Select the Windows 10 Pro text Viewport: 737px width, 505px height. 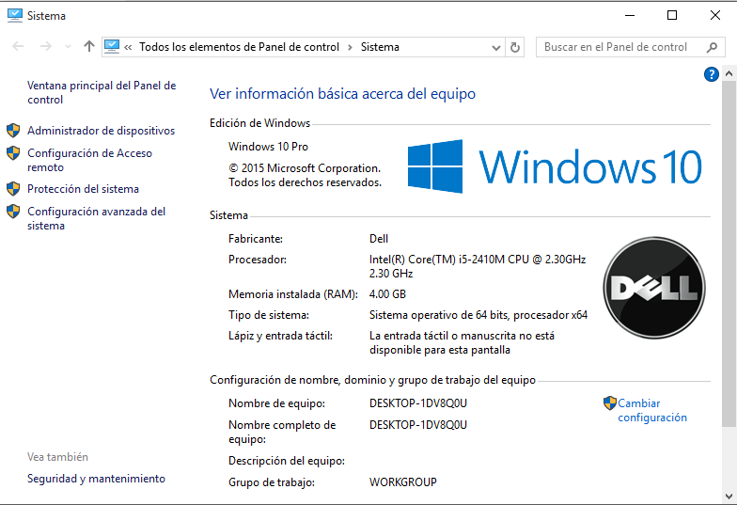pos(269,147)
